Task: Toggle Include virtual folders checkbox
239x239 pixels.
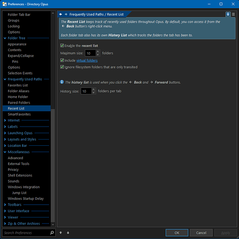Action: (62, 60)
